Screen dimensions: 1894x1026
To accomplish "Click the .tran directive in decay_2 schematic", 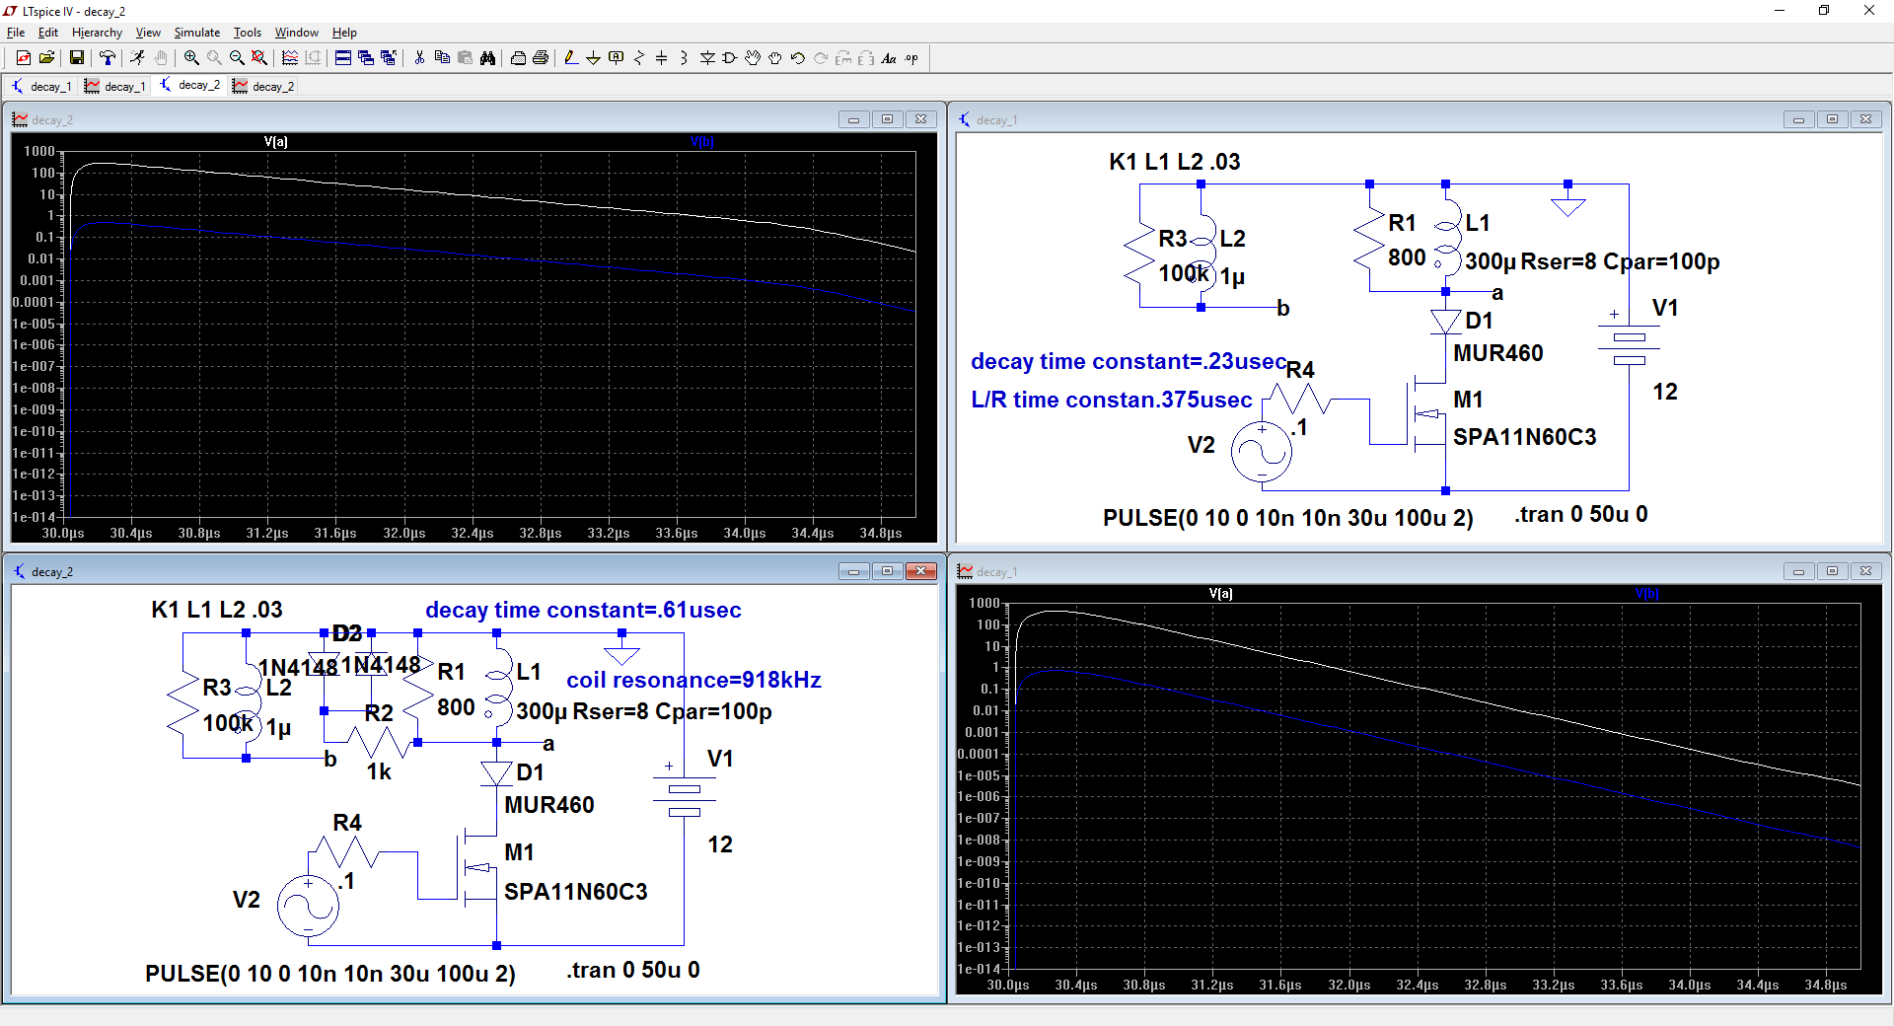I will pyautogui.click(x=632, y=971).
